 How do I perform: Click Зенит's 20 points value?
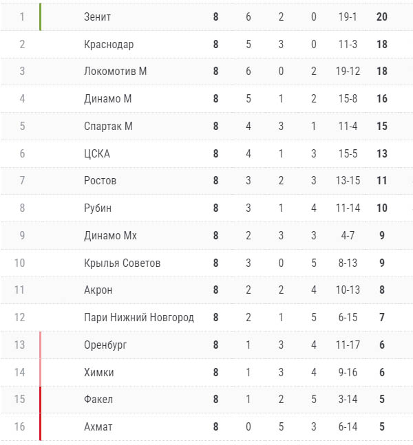(x=382, y=17)
